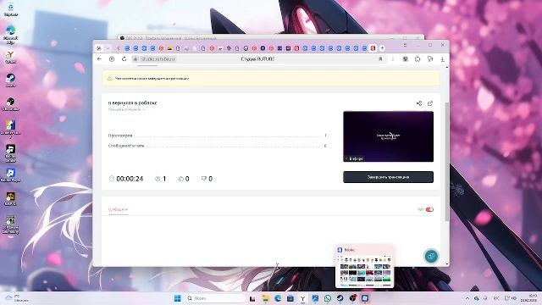Click the taskbar search box
Image resolution: width=542 pixels, height=305 pixels.
[x=215, y=298]
